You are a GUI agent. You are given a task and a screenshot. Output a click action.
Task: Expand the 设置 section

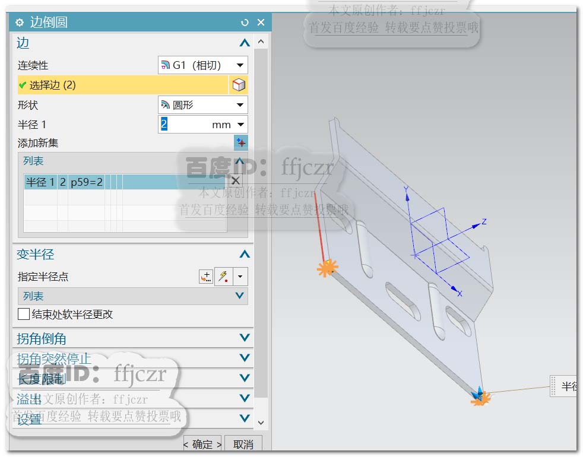[x=244, y=418]
